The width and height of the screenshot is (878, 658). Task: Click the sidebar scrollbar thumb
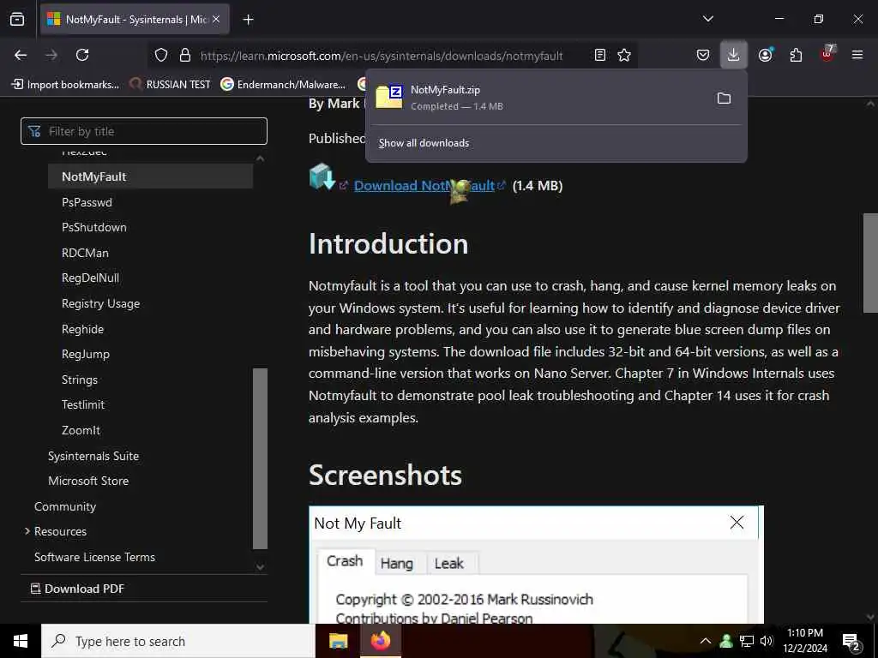point(260,459)
